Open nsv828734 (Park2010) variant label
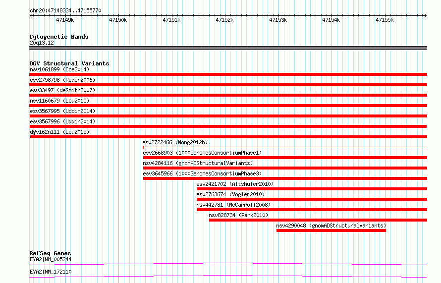 coord(238,215)
